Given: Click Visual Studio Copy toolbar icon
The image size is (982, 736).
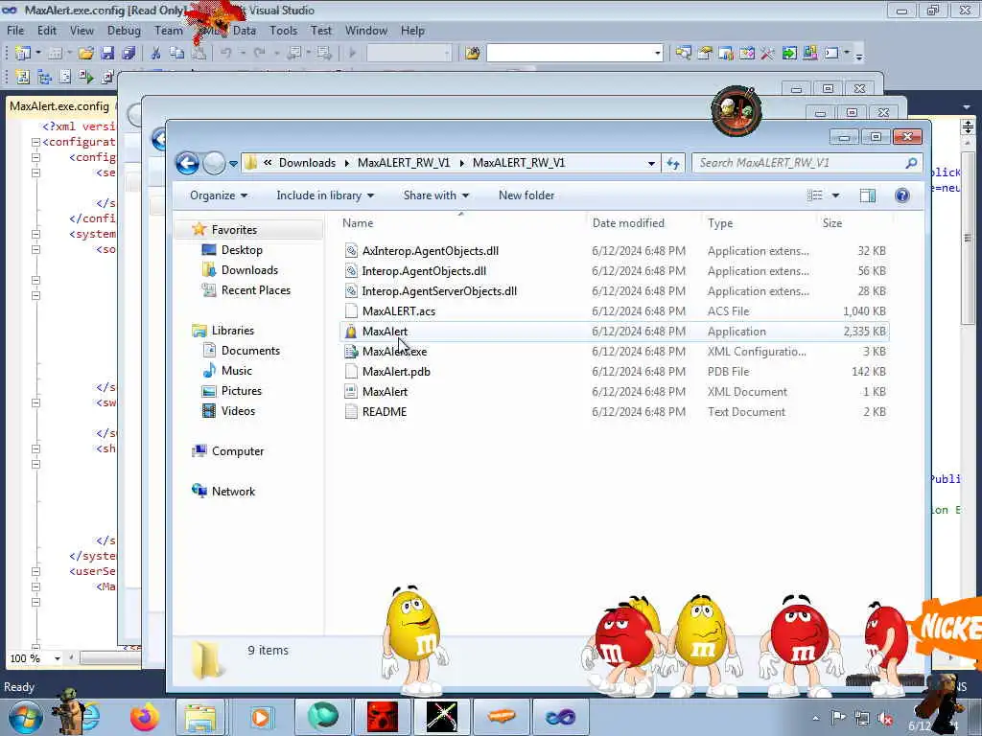Looking at the screenshot, I should (x=177, y=54).
